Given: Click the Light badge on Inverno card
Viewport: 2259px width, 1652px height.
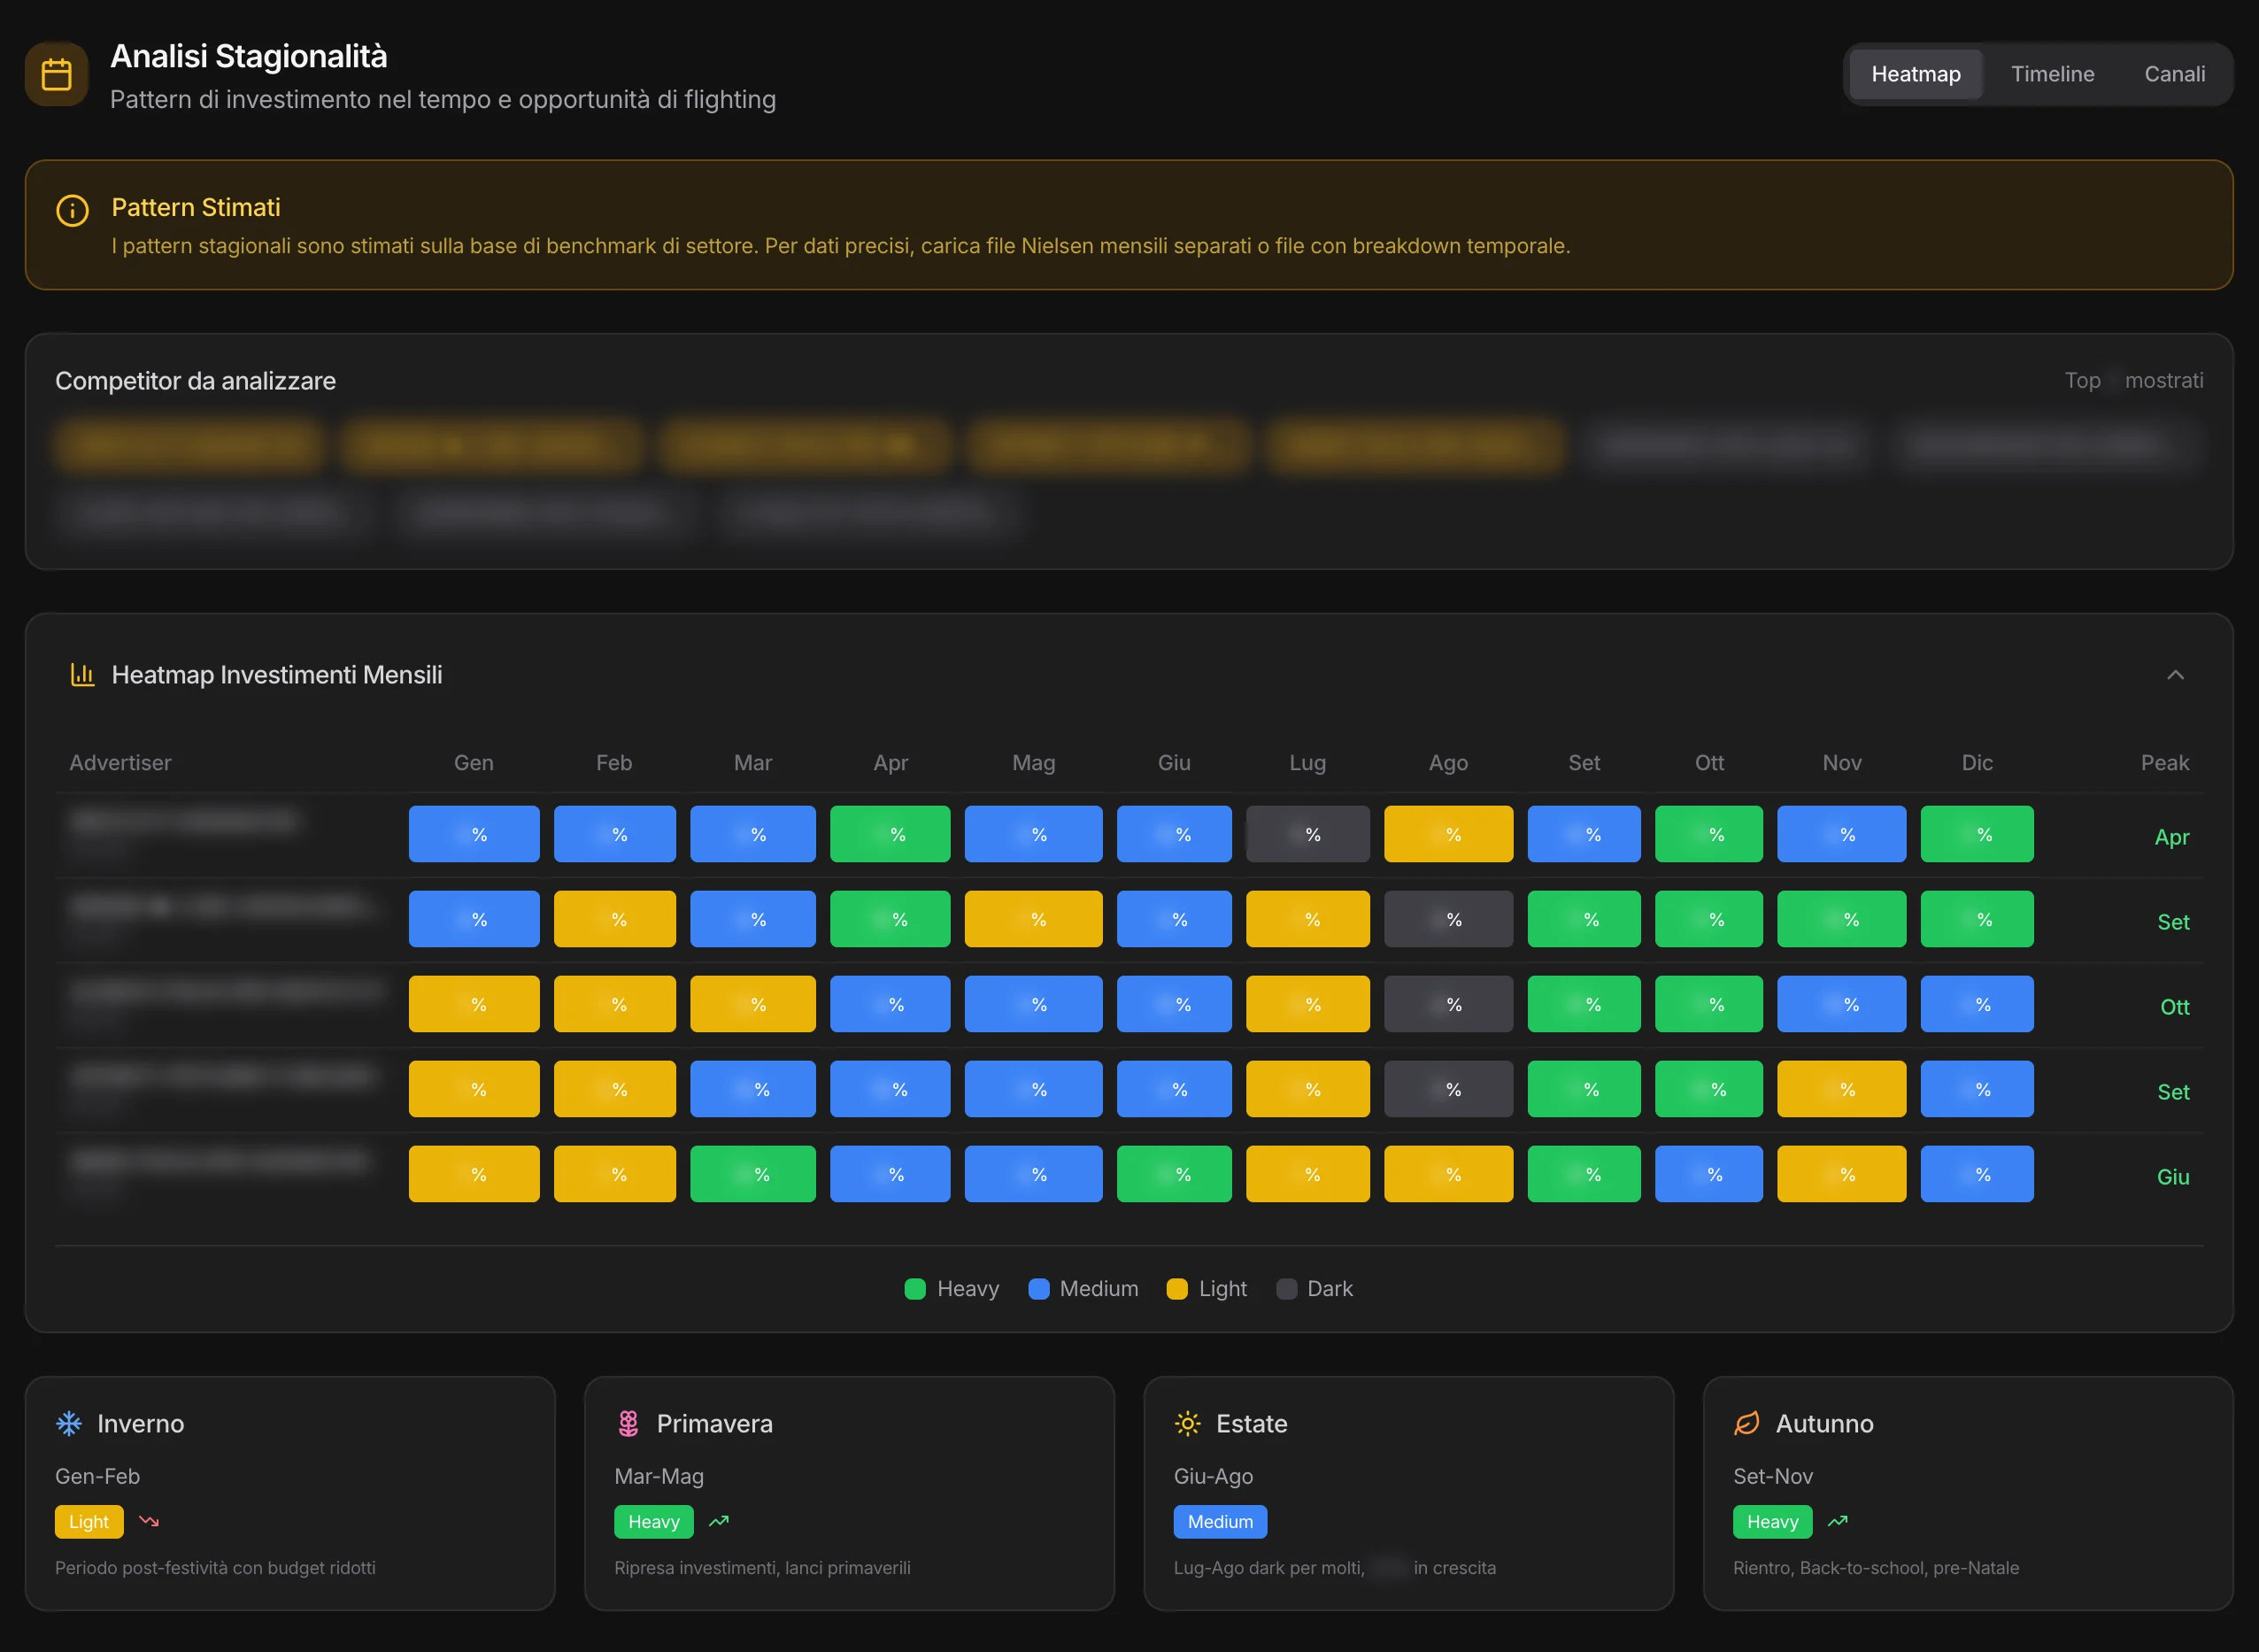Looking at the screenshot, I should pos(89,1521).
